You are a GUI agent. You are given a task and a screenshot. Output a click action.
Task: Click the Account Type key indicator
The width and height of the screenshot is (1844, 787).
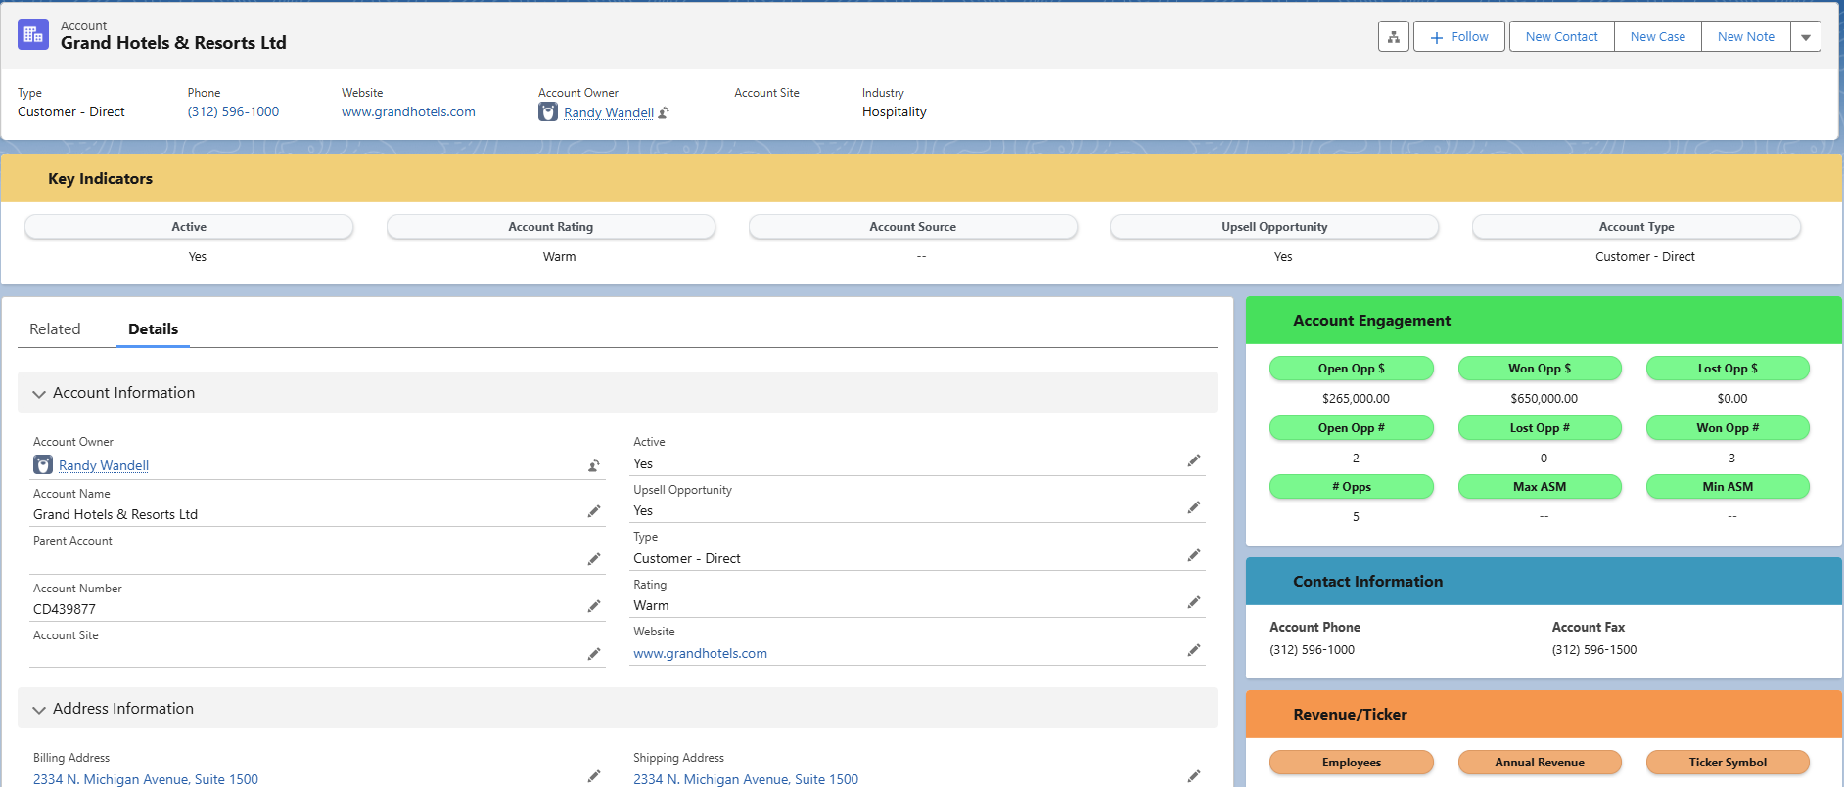tap(1637, 227)
